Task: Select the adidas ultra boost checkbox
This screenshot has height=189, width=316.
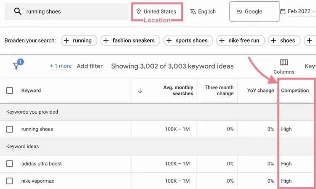Action: coord(10,164)
